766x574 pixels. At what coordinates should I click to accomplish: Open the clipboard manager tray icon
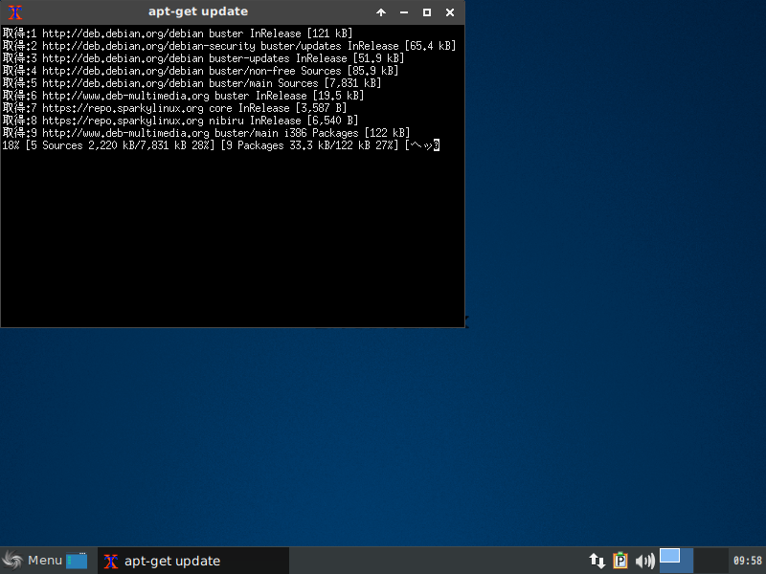[x=620, y=561]
